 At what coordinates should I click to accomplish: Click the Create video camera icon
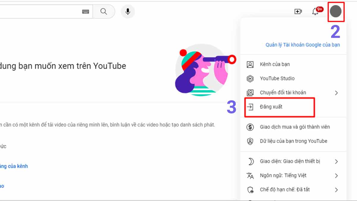[298, 12]
